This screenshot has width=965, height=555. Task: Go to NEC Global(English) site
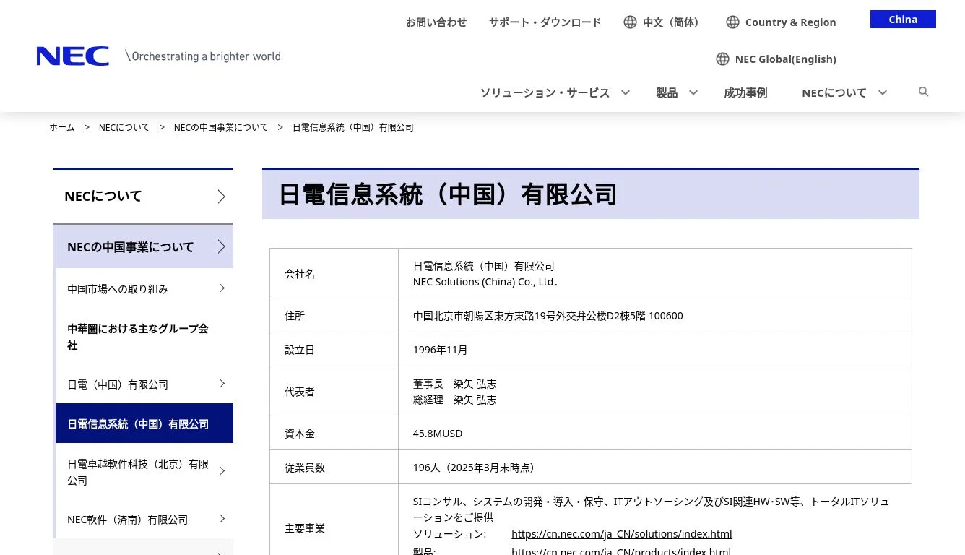tap(785, 59)
